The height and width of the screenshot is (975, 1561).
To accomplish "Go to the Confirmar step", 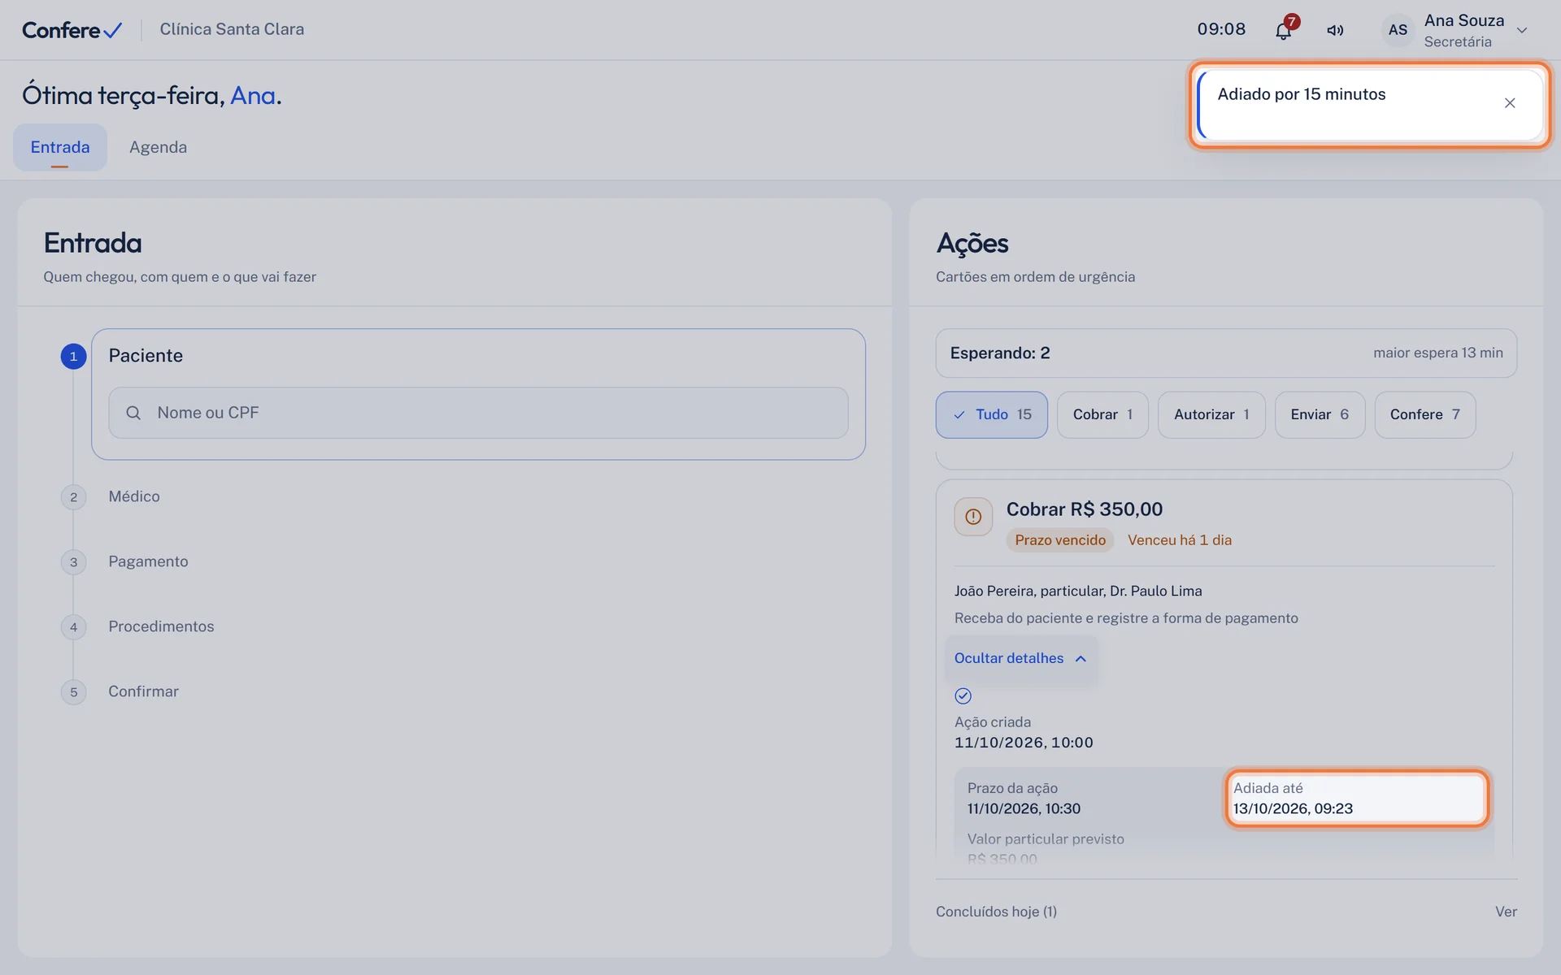I will click(143, 691).
